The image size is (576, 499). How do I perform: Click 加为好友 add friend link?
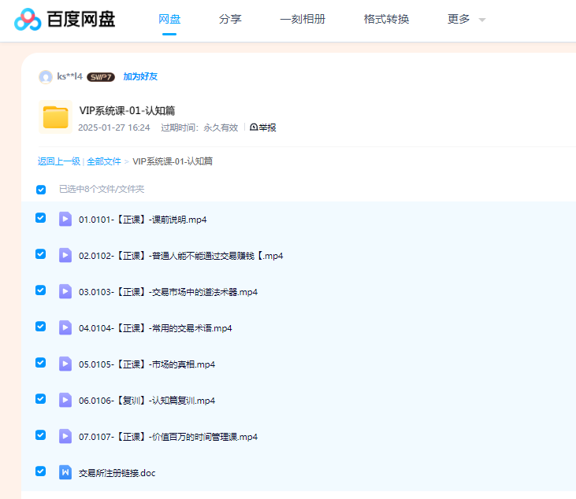tap(140, 76)
